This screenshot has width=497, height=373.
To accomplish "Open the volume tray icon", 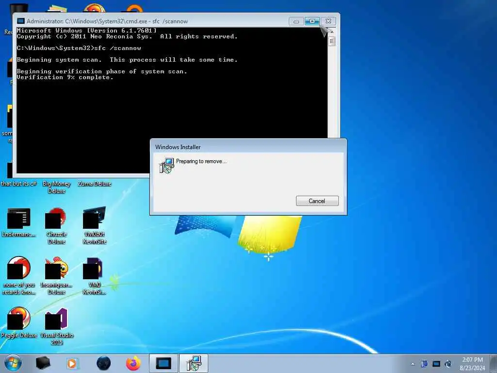I will click(x=448, y=364).
